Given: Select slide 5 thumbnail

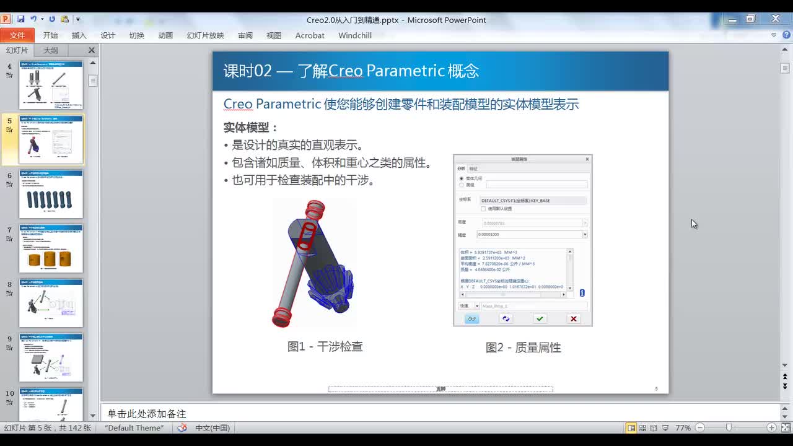Looking at the screenshot, I should click(51, 139).
